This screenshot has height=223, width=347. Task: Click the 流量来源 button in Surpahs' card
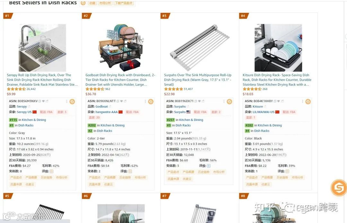tap(173, 179)
